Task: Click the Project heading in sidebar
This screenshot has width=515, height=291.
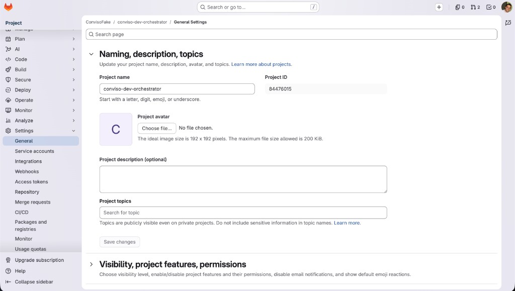Action: (14, 23)
